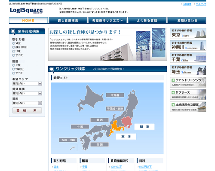215x171 pixels.
Task: Click magnifier icon beside ワンクリック検索 heading
Action: 52,70
